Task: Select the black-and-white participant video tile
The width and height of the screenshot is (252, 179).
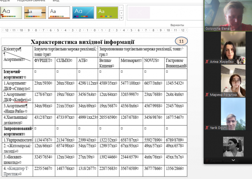Action: click(x=233, y=147)
